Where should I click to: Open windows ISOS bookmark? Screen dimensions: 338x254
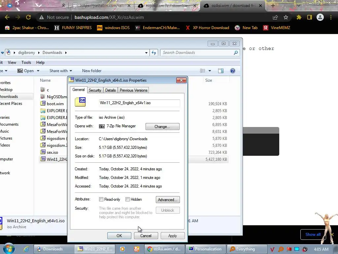[x=114, y=28]
